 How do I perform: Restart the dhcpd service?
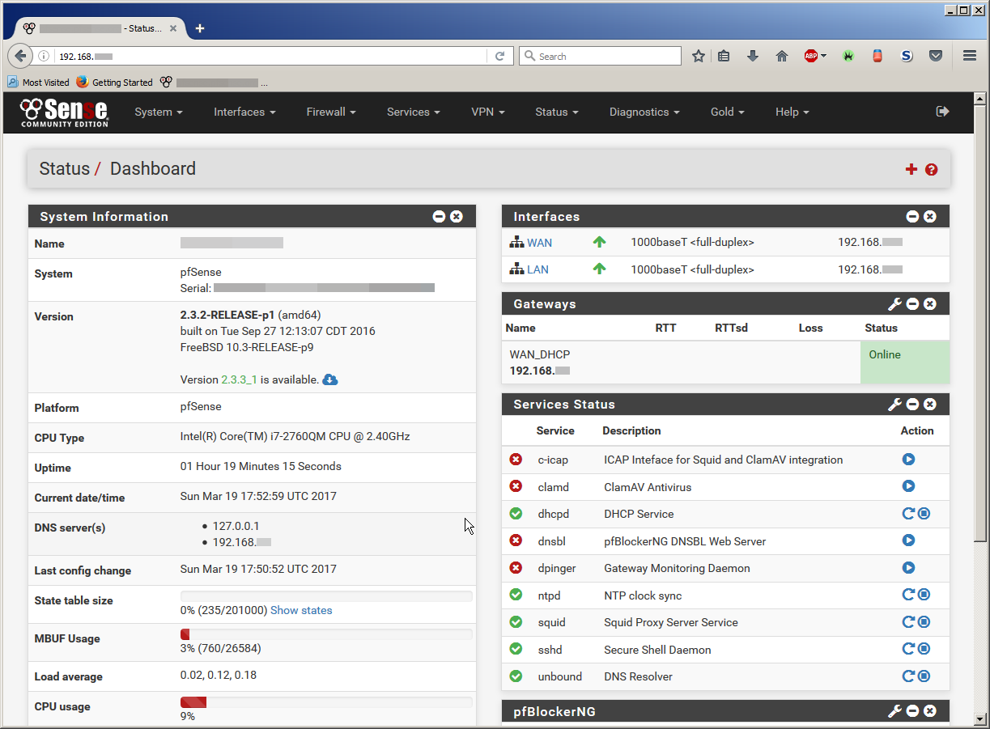click(908, 514)
